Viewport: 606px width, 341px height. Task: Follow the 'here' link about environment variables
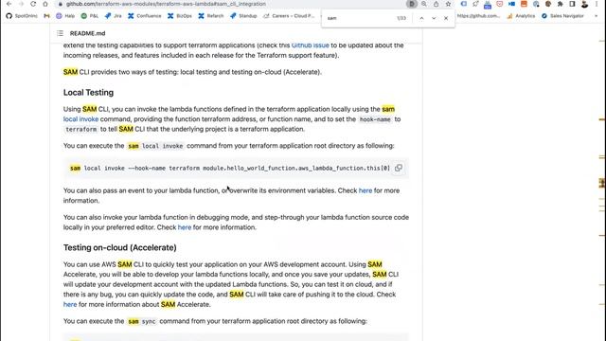coord(365,190)
